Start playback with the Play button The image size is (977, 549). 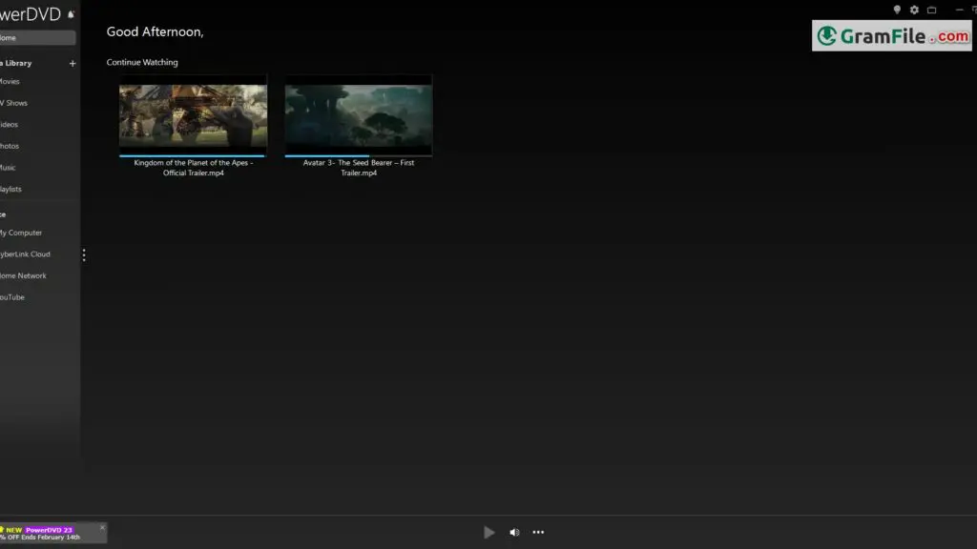pyautogui.click(x=489, y=532)
